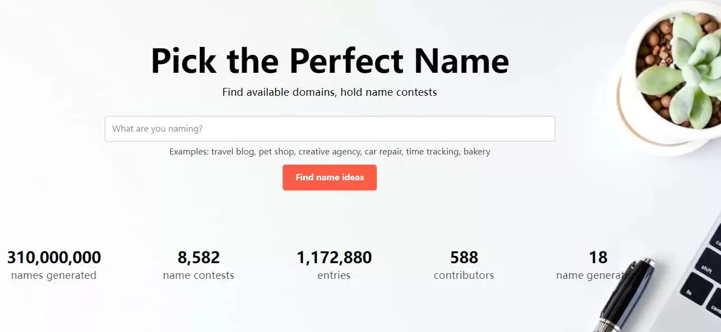
Task: Click the 8,582 contests number
Action: tap(199, 258)
